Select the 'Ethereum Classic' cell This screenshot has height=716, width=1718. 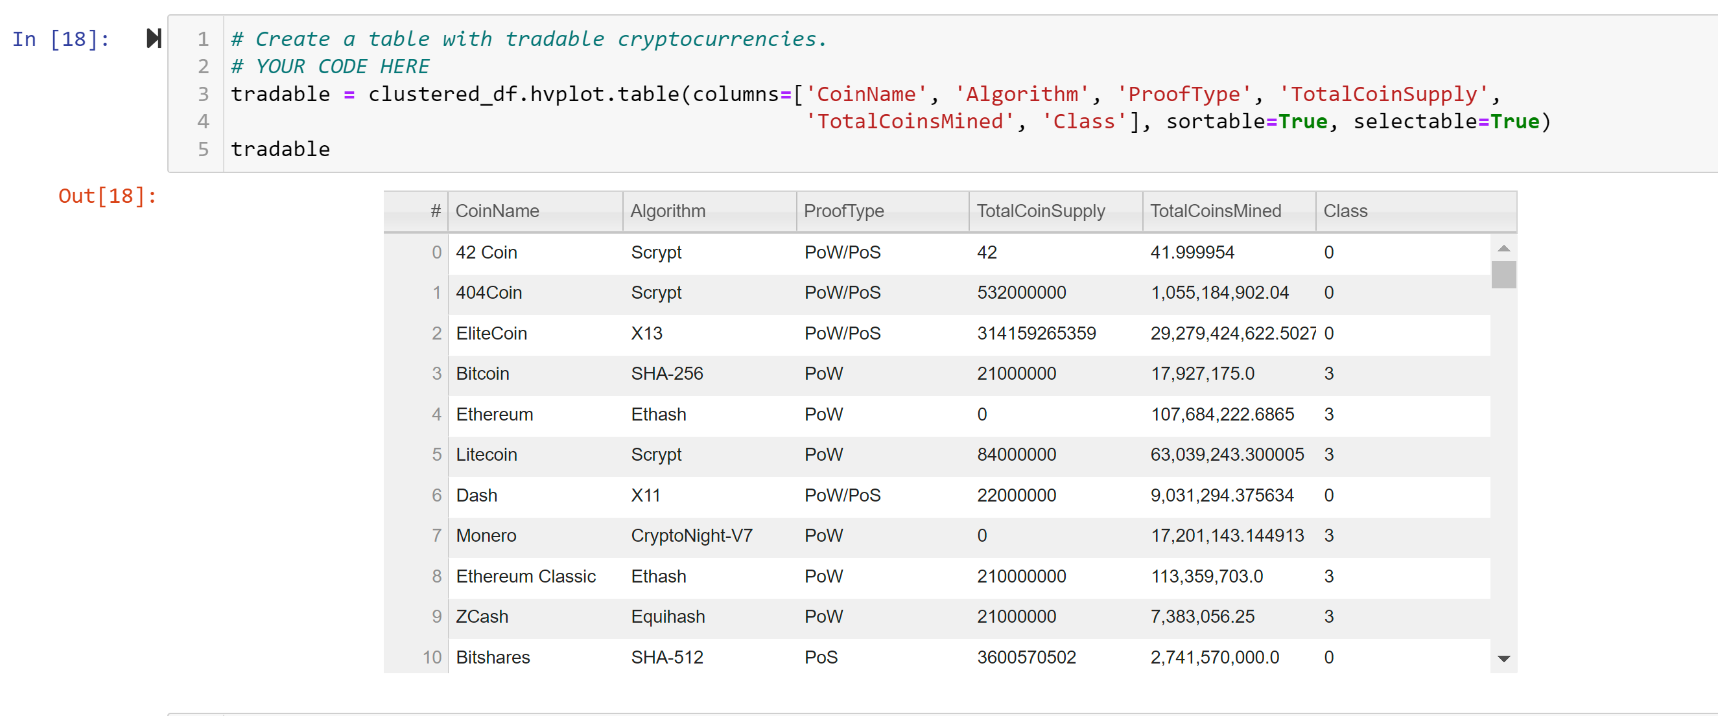536,577
